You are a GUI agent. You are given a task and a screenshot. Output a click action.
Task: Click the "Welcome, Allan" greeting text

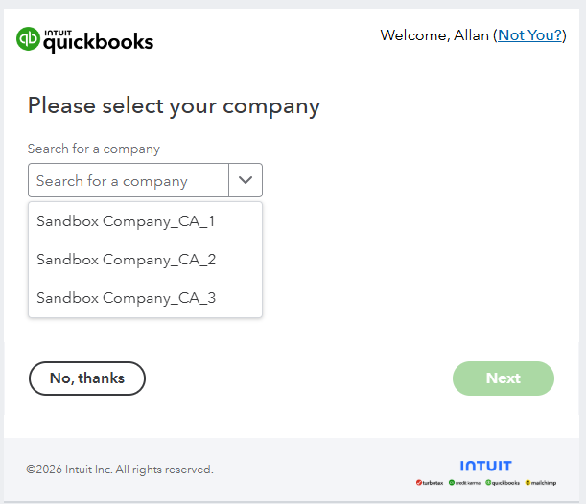[x=434, y=35]
